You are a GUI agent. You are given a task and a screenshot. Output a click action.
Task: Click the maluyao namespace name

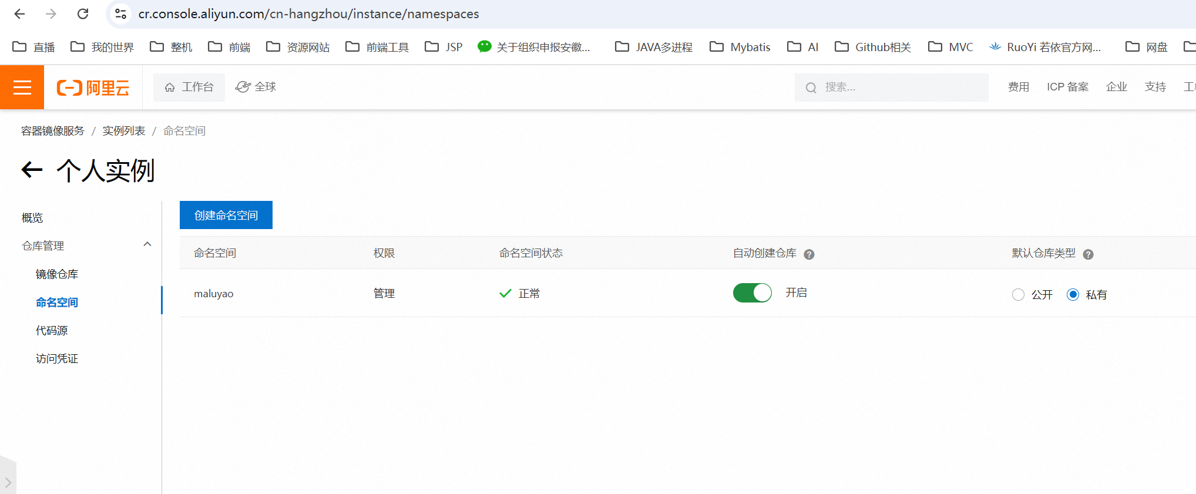coord(214,294)
